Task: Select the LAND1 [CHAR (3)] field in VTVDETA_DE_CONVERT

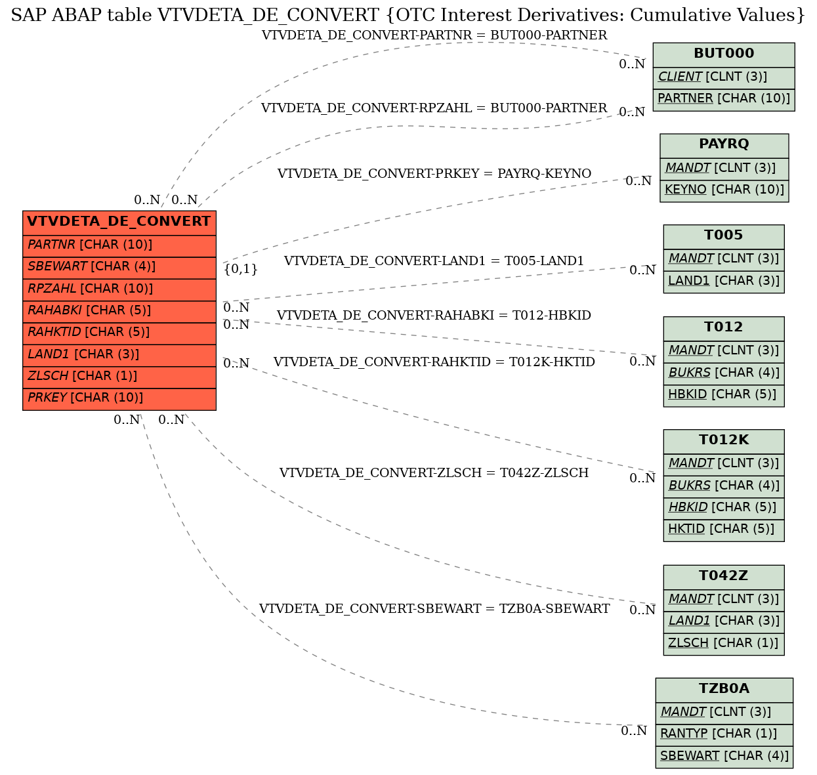Action: pos(119,355)
